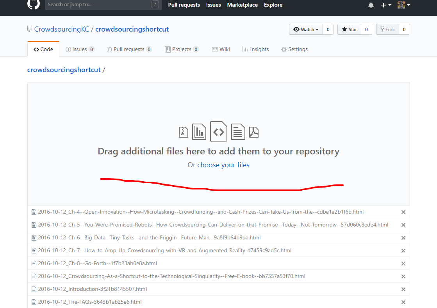The width and height of the screenshot is (437, 308).
Task: Remove the Ch-8 Go-Forth html file
Action: 403,263
